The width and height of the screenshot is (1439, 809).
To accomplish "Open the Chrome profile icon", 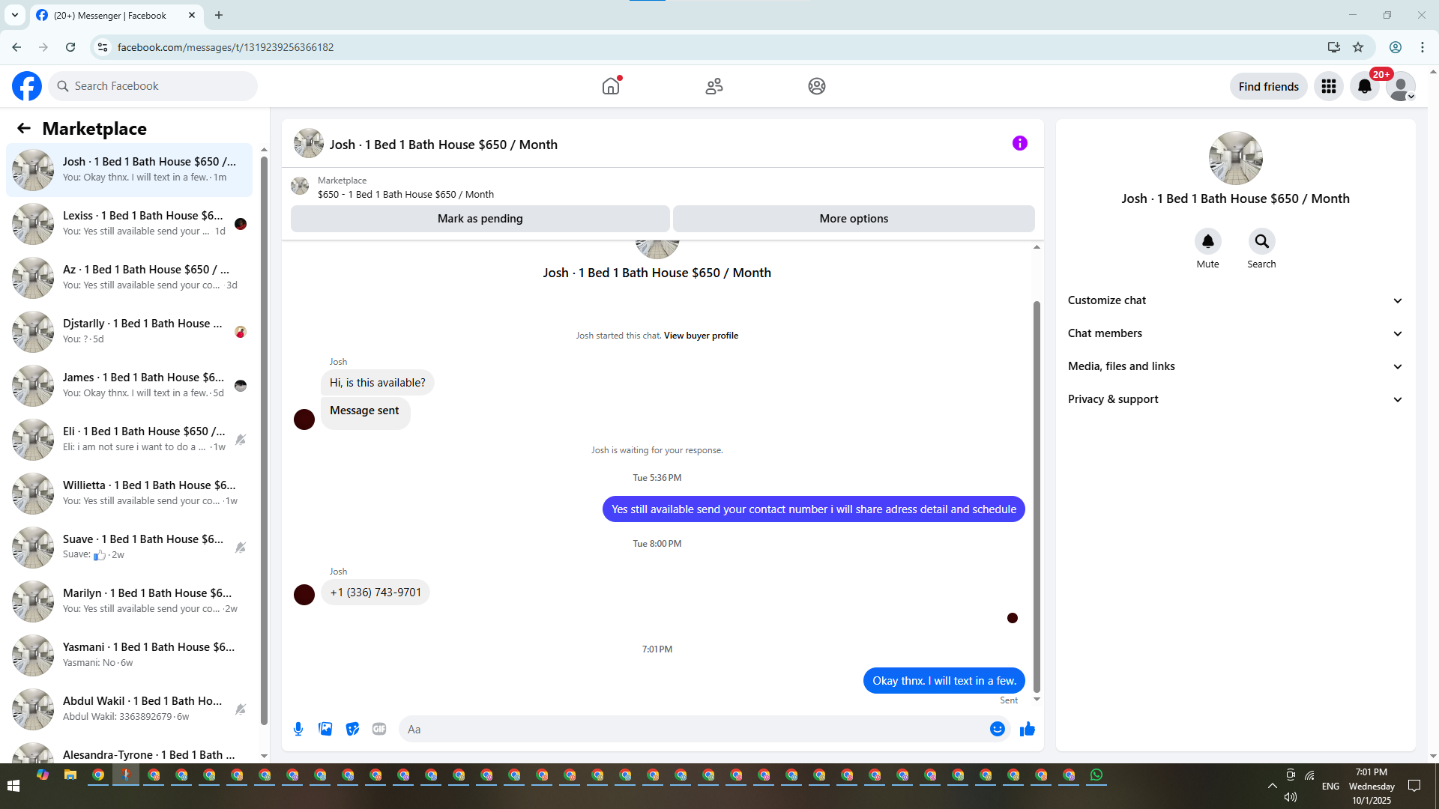I will point(1396,47).
